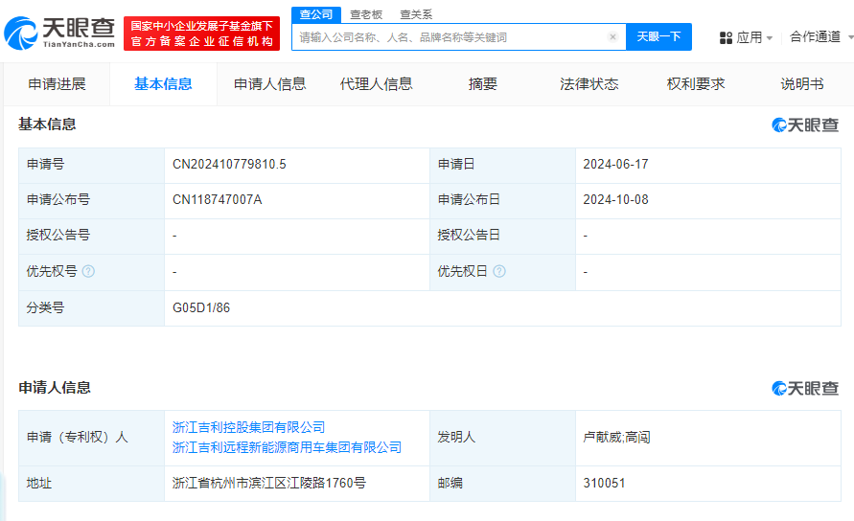The image size is (854, 521).
Task: Switch to the 查老板 search tab
Action: tap(366, 14)
